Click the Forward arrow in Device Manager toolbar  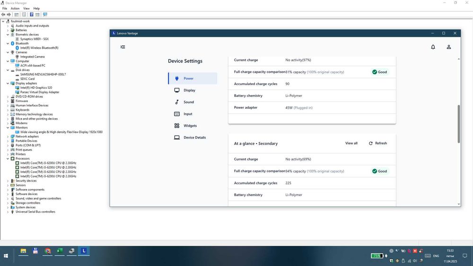(x=9, y=15)
